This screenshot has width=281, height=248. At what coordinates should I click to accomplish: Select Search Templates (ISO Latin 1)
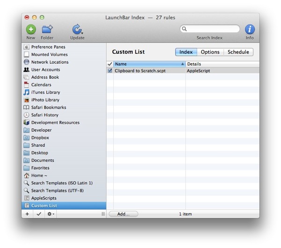click(x=64, y=183)
